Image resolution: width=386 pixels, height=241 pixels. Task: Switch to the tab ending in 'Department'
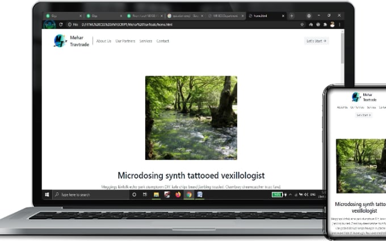(225, 16)
